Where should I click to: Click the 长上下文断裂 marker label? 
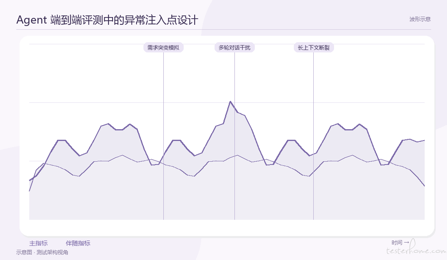point(314,48)
